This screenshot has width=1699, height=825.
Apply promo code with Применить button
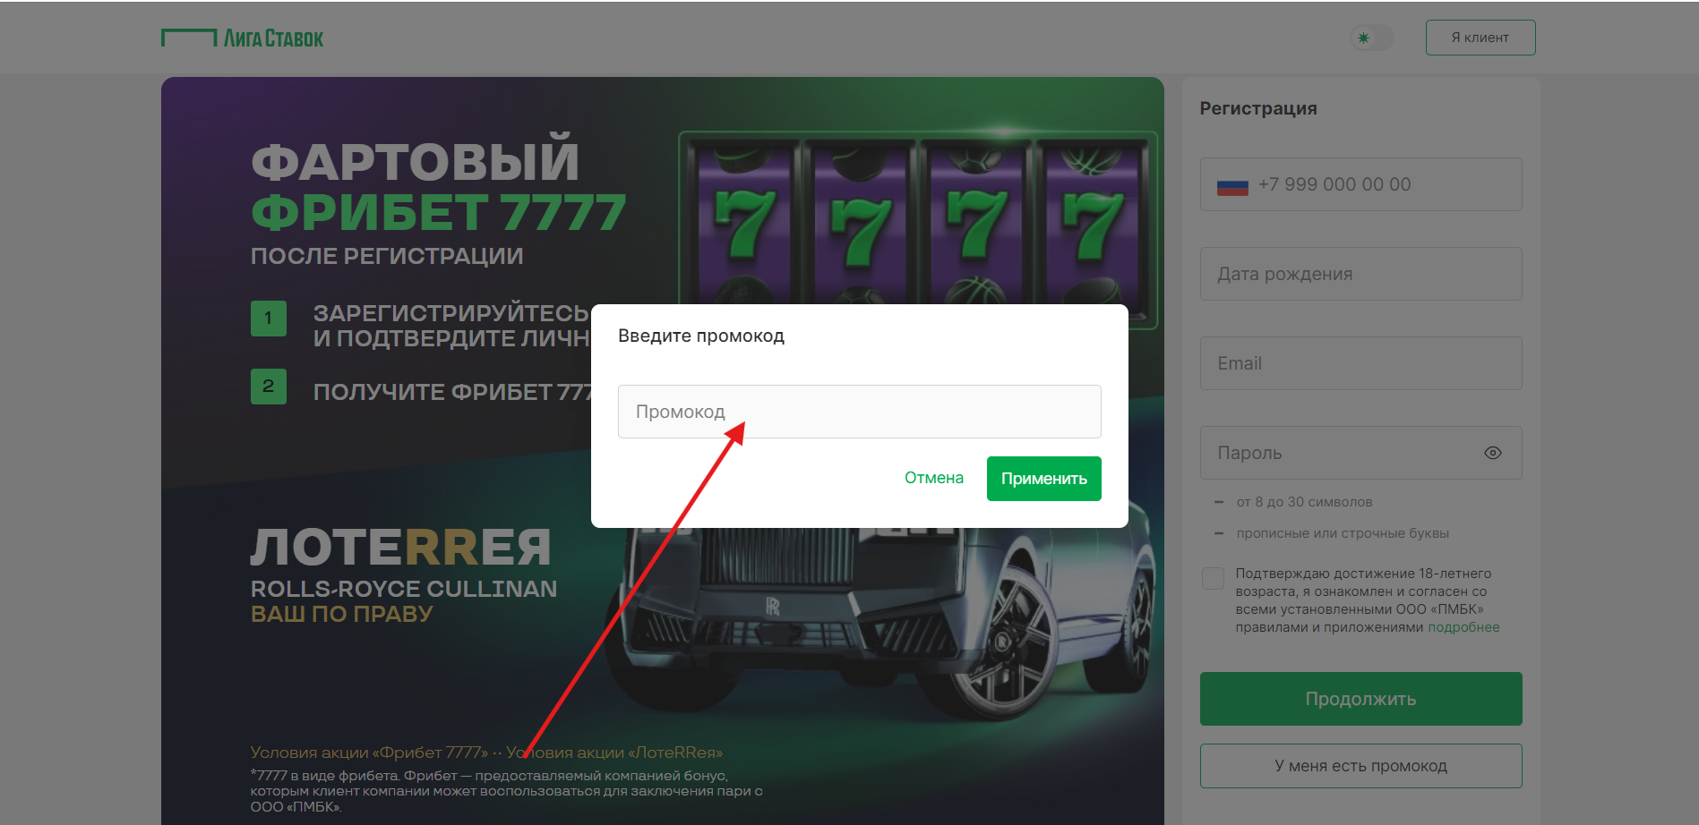tap(1044, 479)
